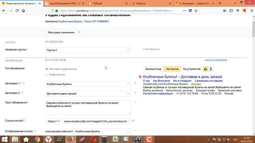The height and width of the screenshot is (143, 255).
Task: Open page actions three-dot menu
Action: 184,11
